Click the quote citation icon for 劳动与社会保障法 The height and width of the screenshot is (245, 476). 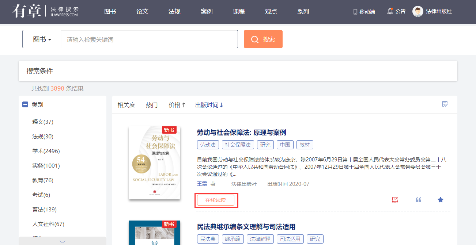pos(418,200)
